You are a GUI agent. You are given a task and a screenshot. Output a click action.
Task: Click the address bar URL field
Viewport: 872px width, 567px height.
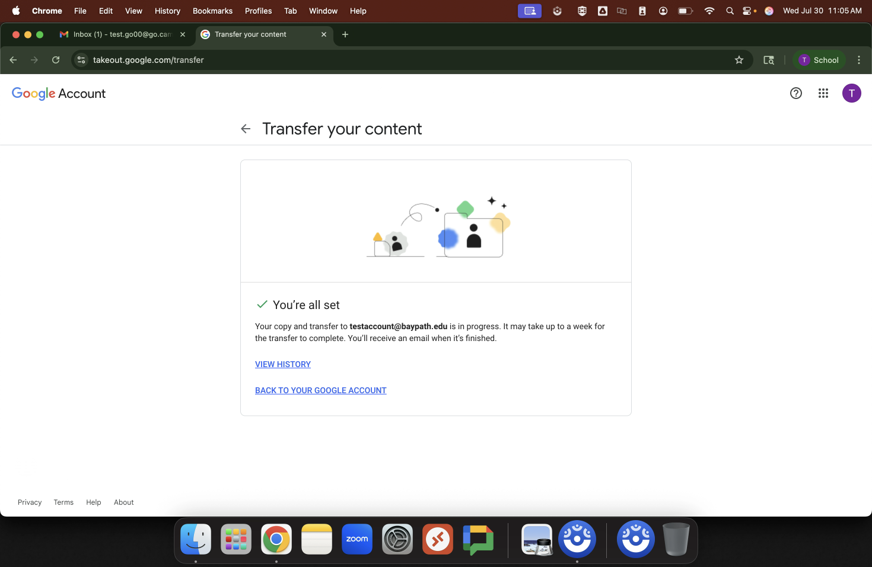point(356,60)
